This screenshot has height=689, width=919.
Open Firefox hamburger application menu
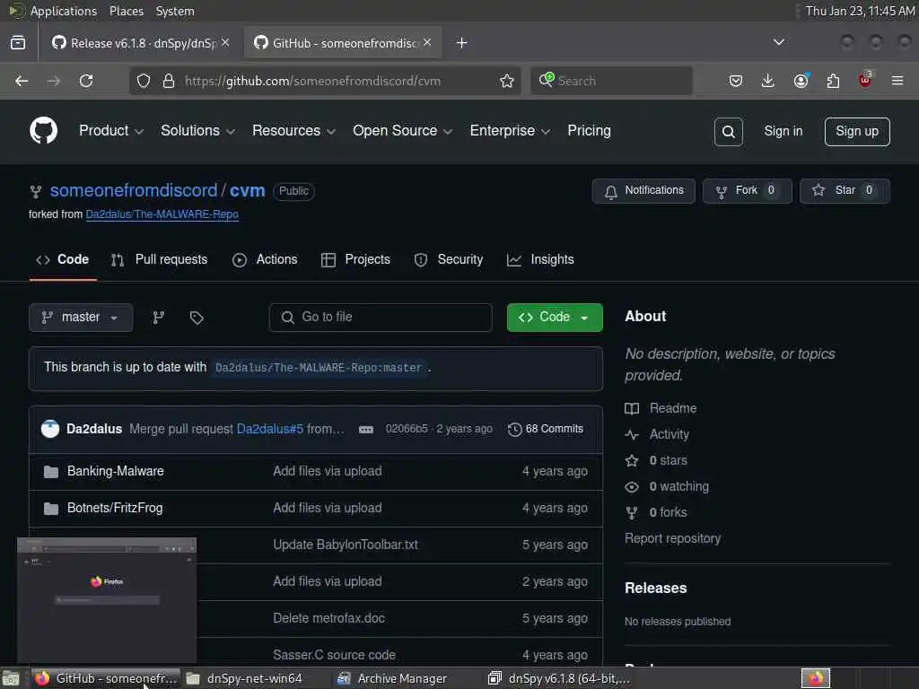point(897,81)
